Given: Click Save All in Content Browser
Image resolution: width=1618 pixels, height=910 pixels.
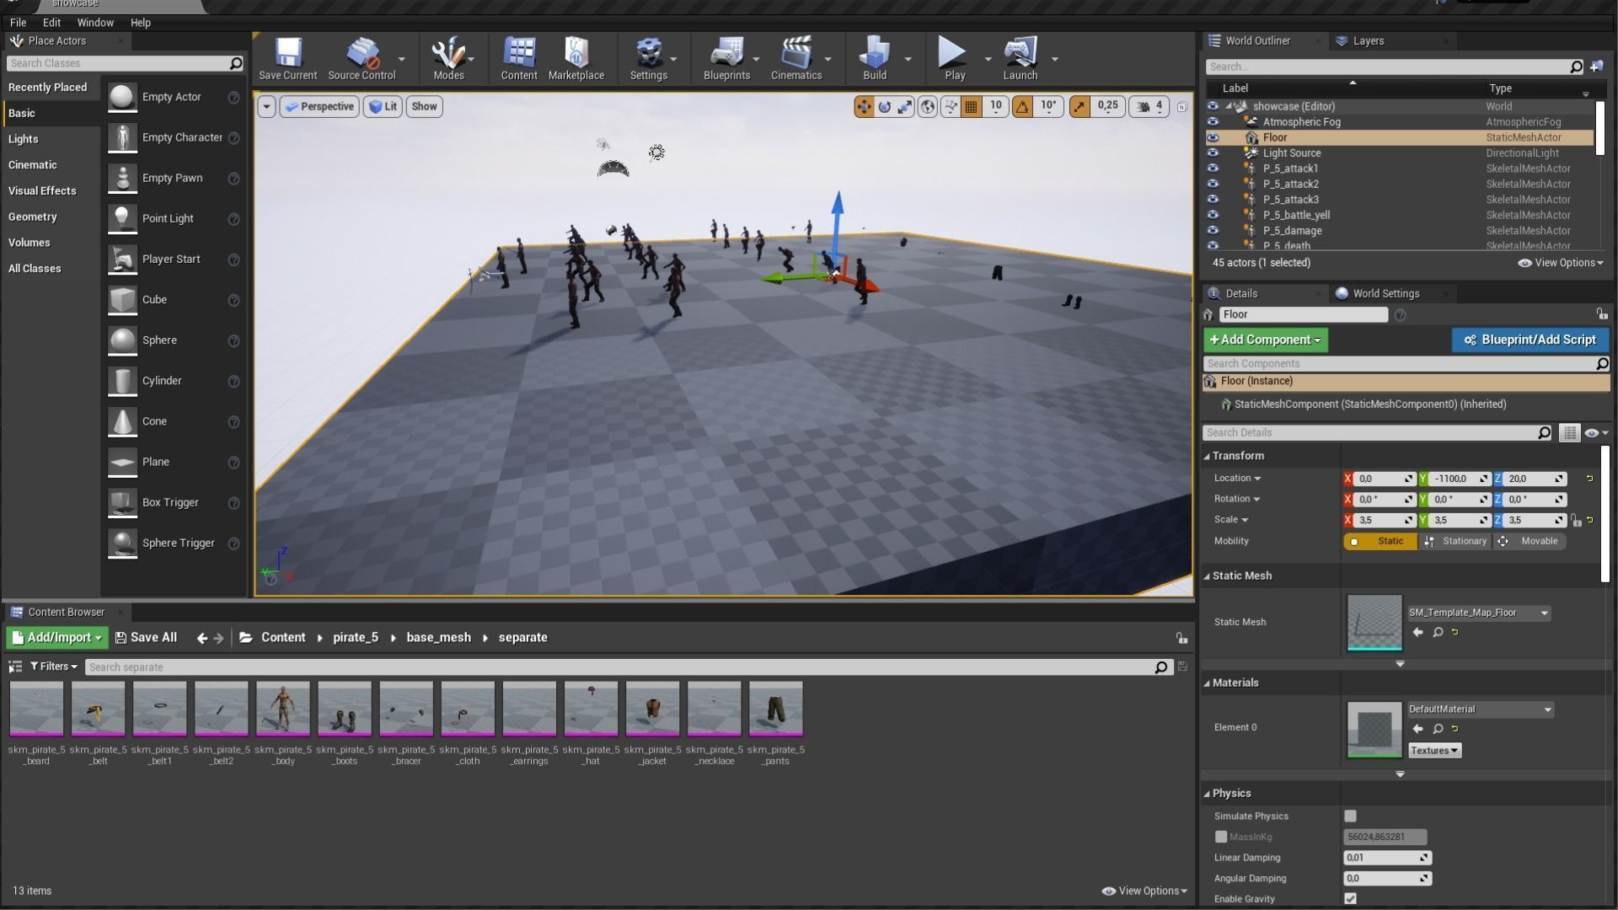Looking at the screenshot, I should pos(146,638).
